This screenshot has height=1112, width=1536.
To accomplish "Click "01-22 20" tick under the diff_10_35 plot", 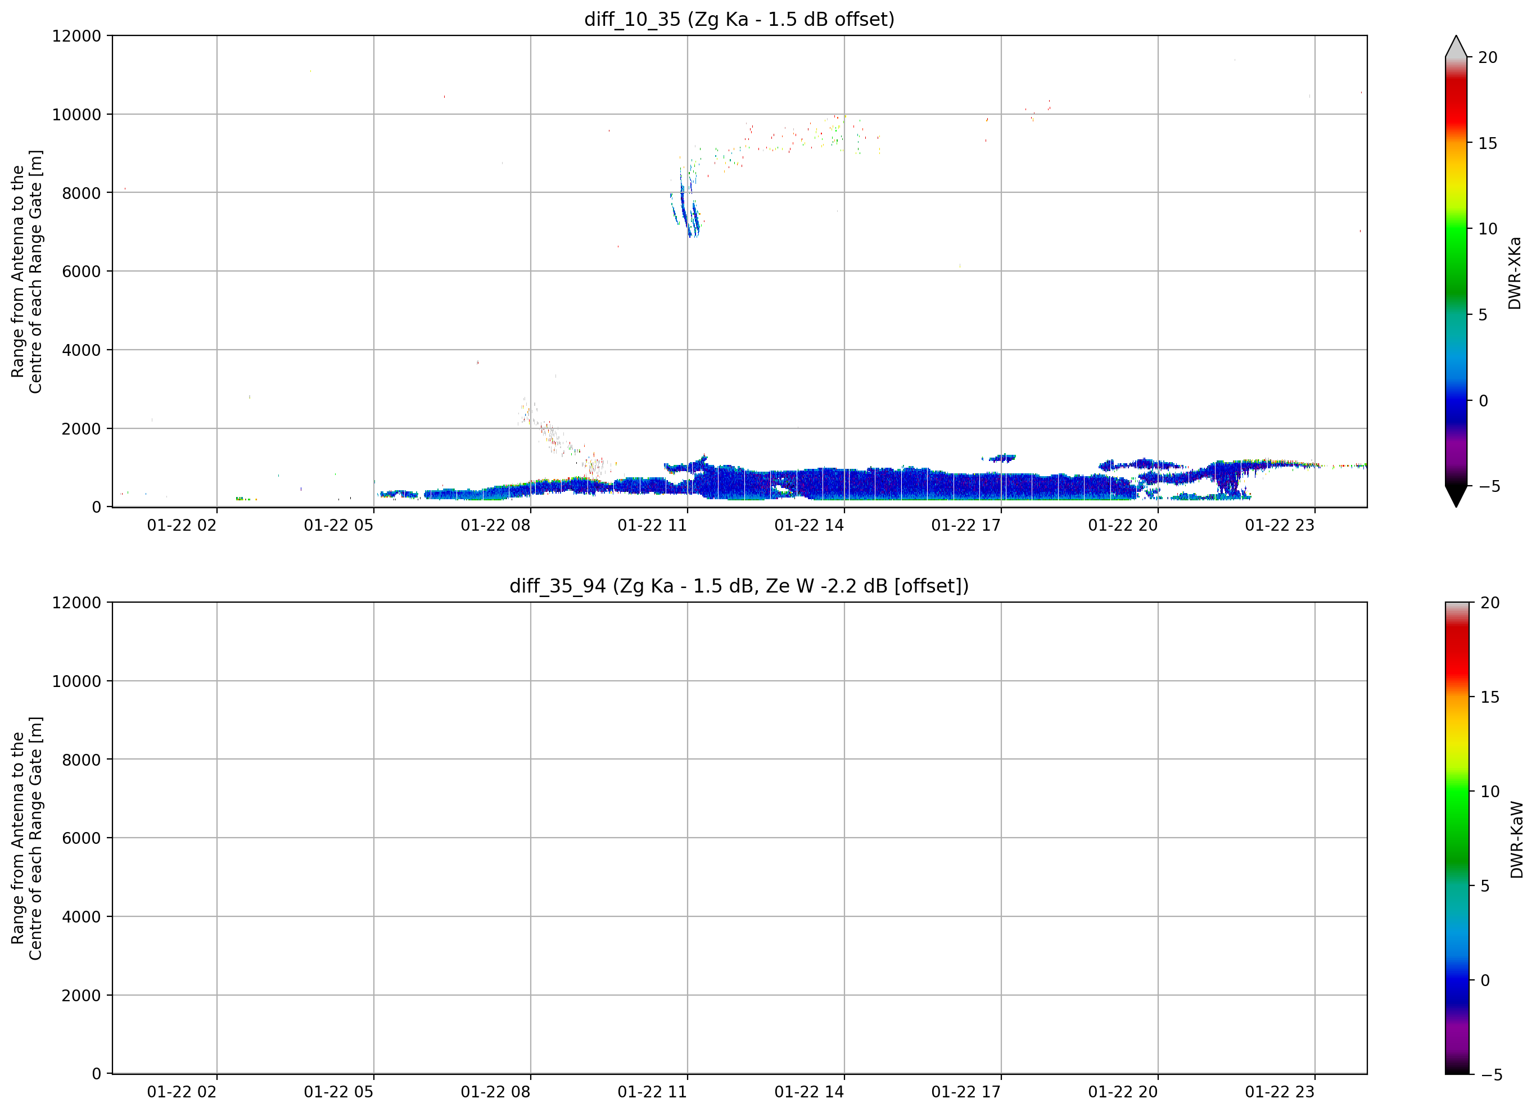I will (x=1123, y=526).
